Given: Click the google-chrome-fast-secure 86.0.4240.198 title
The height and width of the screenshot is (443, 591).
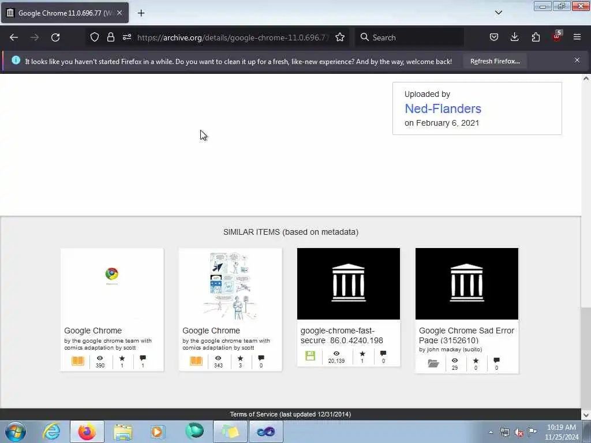Looking at the screenshot, I should [x=342, y=335].
